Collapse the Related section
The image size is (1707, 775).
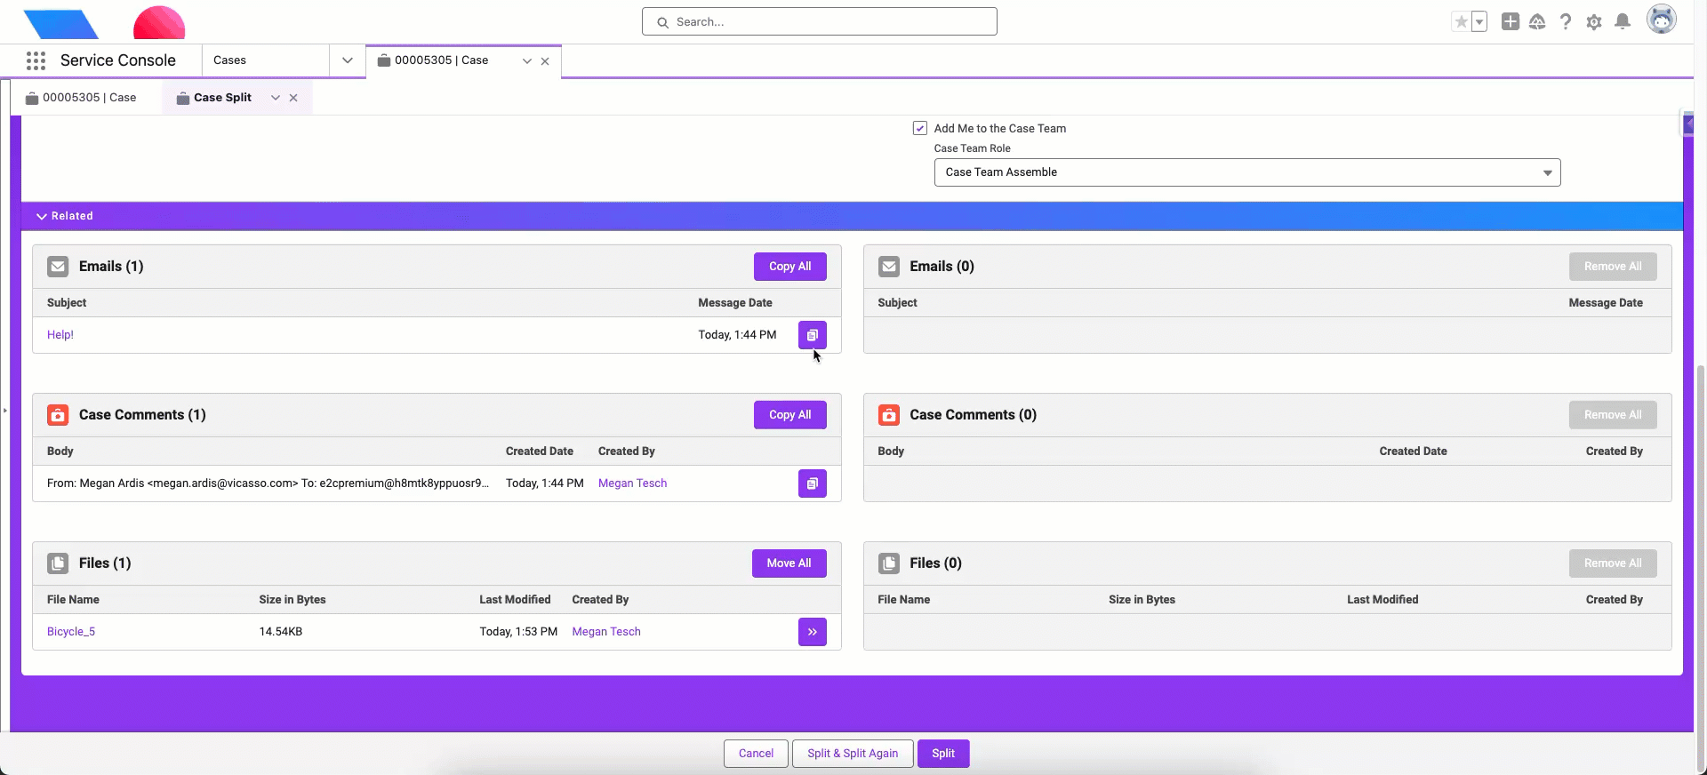pos(42,216)
